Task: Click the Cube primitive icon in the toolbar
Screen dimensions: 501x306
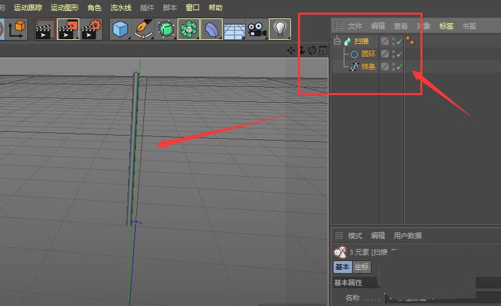Action: tap(120, 29)
